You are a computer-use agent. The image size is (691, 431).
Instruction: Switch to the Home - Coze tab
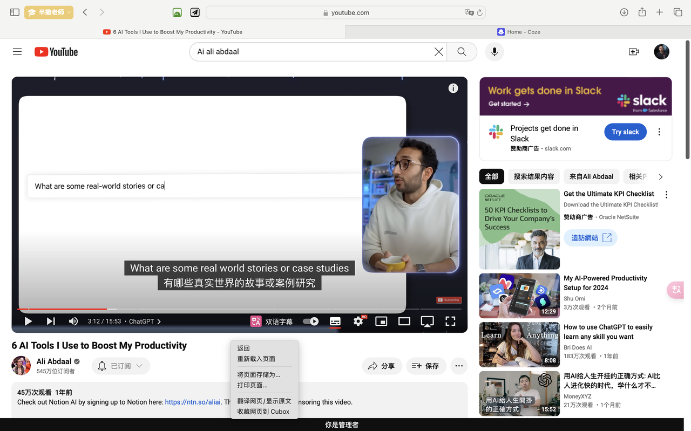tap(518, 32)
